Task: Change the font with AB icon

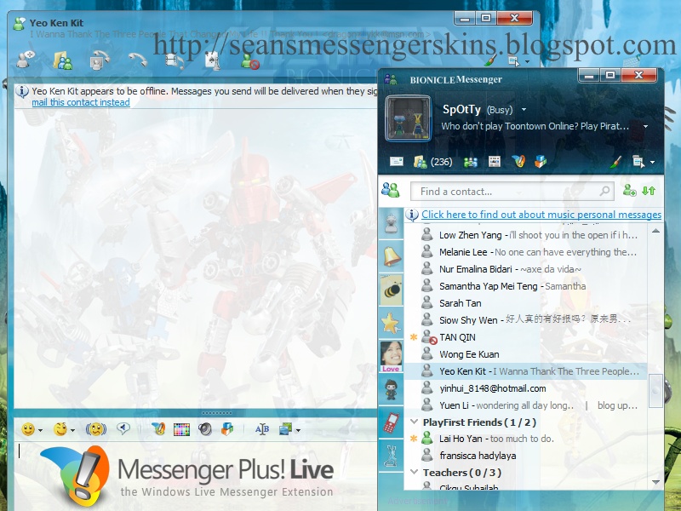Action: (x=262, y=429)
